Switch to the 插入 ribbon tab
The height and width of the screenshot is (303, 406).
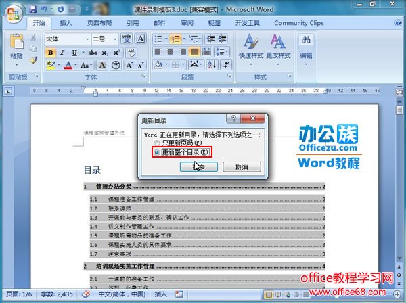pos(66,23)
